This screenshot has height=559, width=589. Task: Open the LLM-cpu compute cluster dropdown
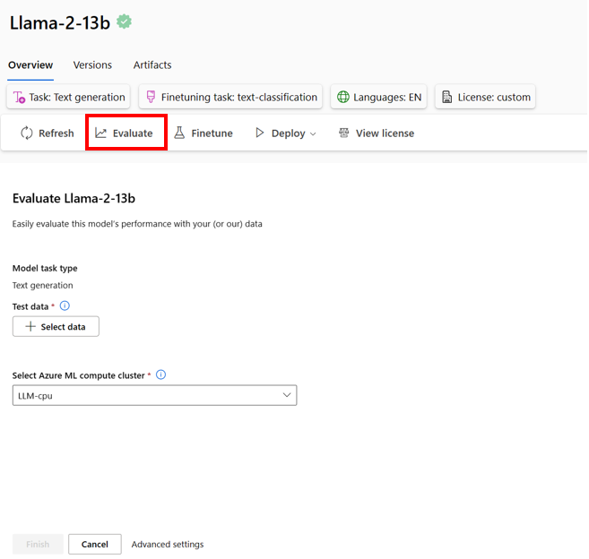[x=154, y=395]
